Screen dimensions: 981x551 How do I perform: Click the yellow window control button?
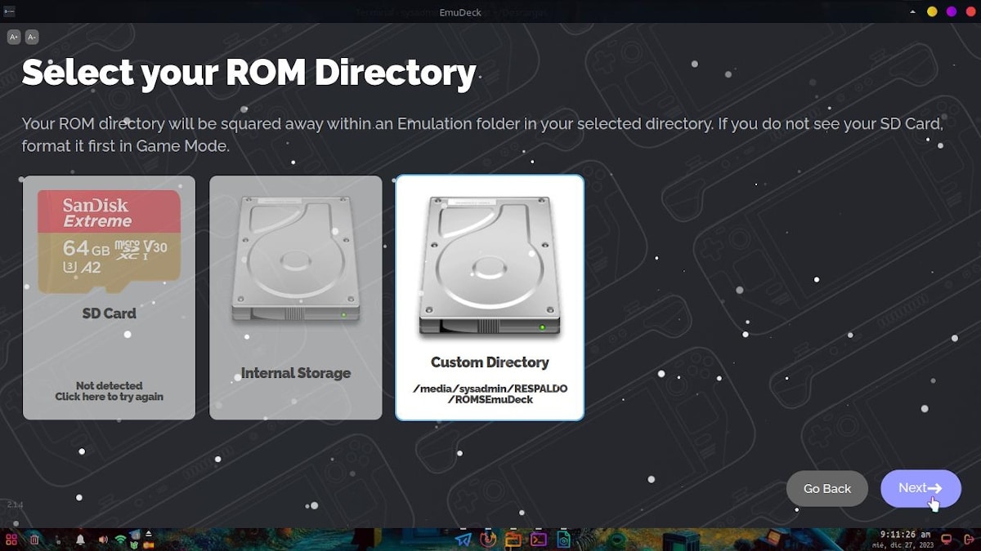click(932, 11)
